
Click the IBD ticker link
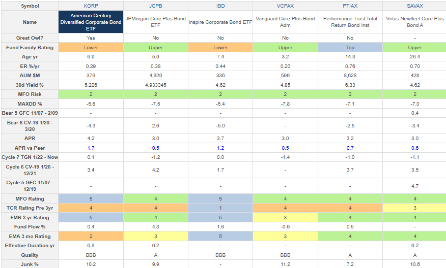coord(220,5)
